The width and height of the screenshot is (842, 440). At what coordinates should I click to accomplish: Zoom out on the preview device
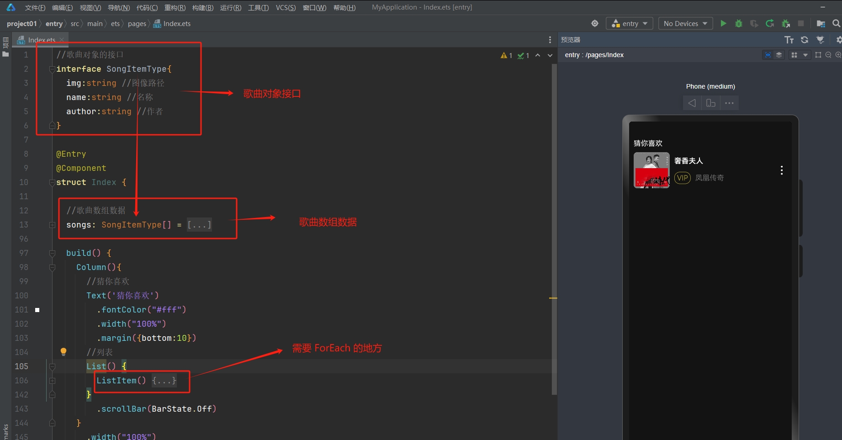point(828,55)
